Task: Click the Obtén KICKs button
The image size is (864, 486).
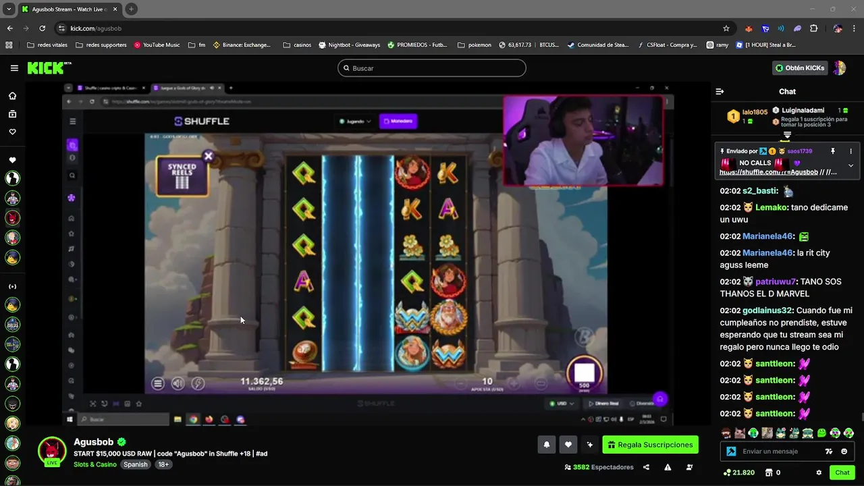Action: point(801,68)
